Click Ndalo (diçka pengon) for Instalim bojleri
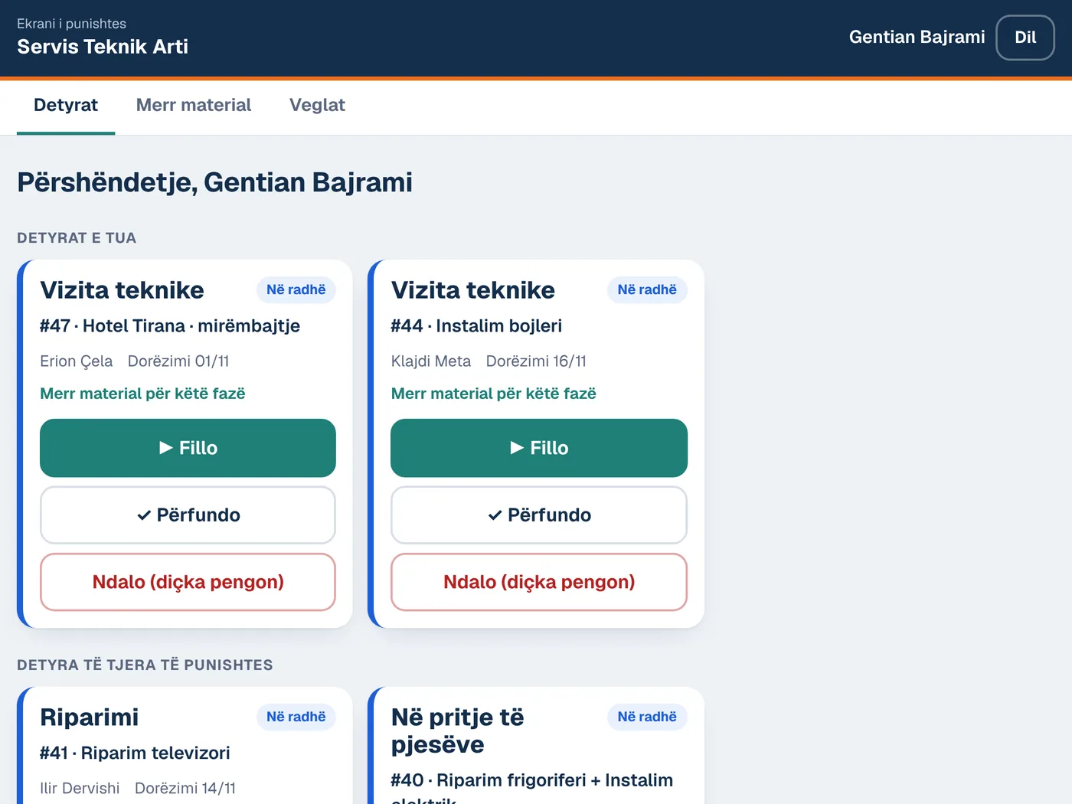The height and width of the screenshot is (804, 1072). point(539,582)
